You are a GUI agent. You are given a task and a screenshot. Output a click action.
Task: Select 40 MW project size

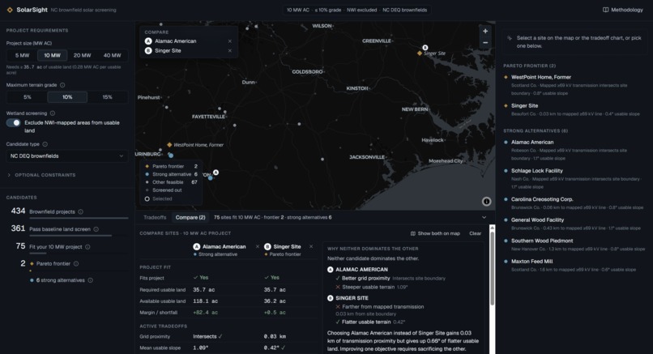click(113, 55)
